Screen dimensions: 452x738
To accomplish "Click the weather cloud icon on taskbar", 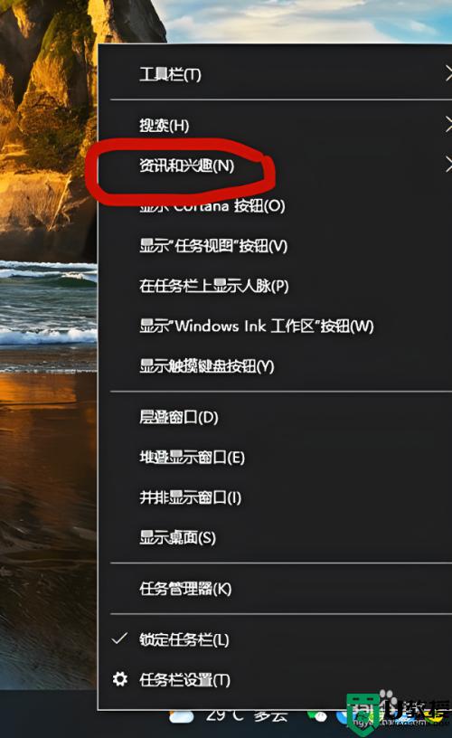I will (181, 717).
